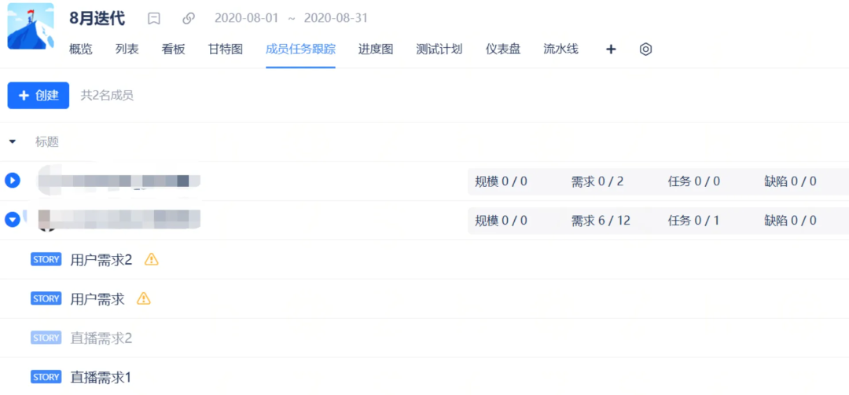Open story 用户需求

[97, 298]
